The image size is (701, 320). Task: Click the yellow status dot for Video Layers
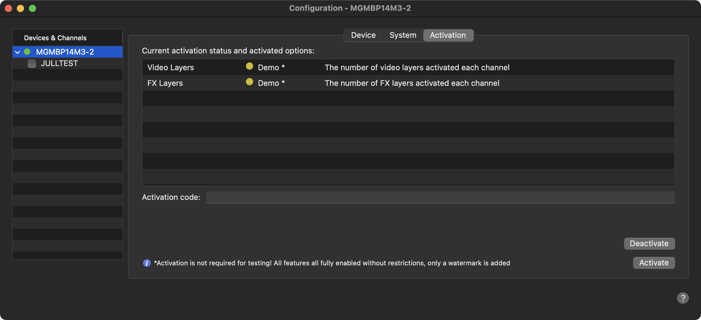(249, 66)
